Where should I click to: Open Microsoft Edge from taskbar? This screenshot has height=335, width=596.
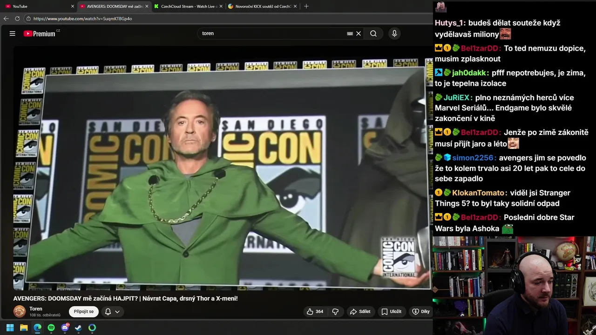point(37,328)
